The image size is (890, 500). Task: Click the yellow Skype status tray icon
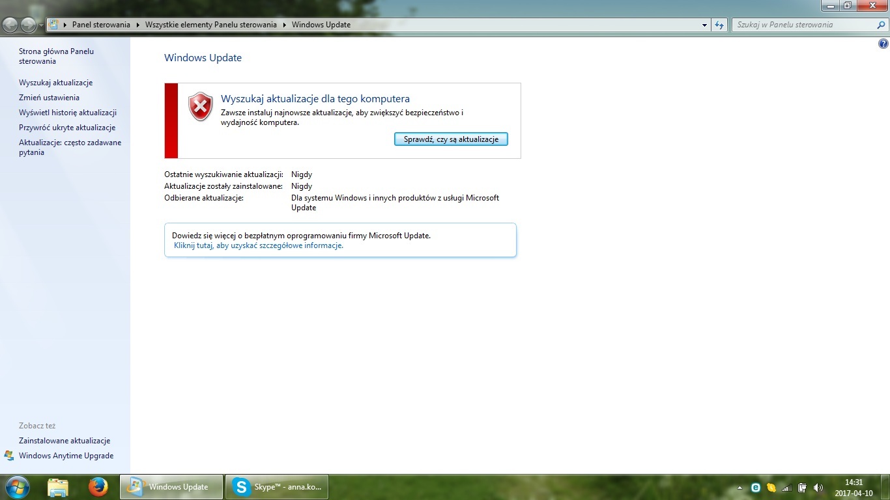771,488
